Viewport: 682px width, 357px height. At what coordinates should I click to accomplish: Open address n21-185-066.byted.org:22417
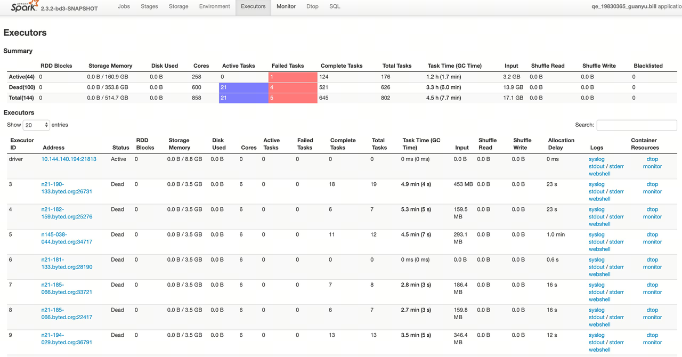[x=67, y=313]
